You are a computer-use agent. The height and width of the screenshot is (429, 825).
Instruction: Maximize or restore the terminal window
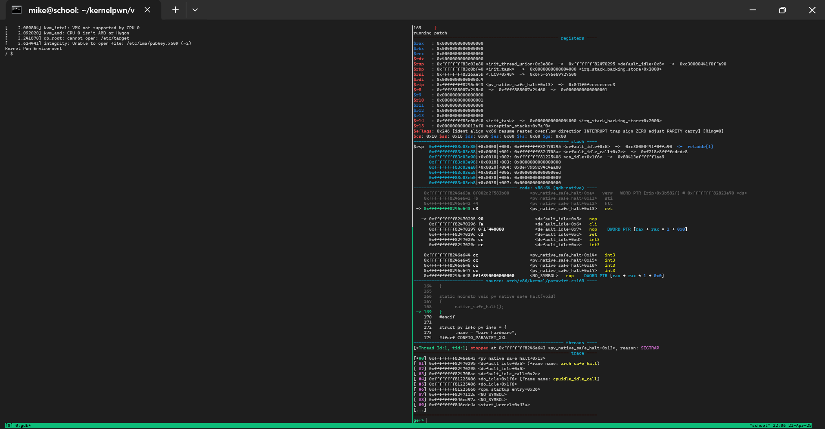pyautogui.click(x=782, y=10)
